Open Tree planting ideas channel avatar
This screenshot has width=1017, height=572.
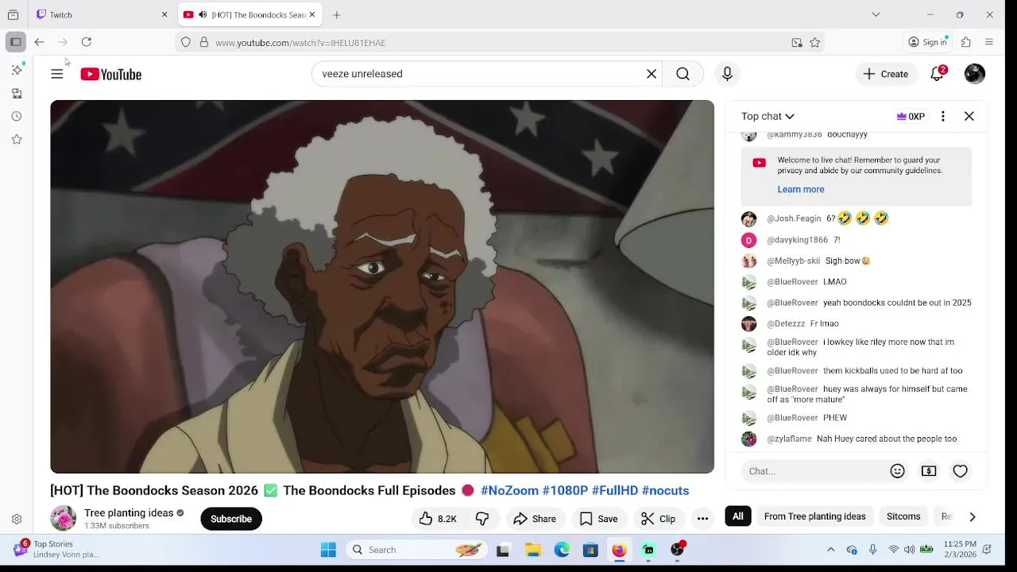click(x=63, y=518)
